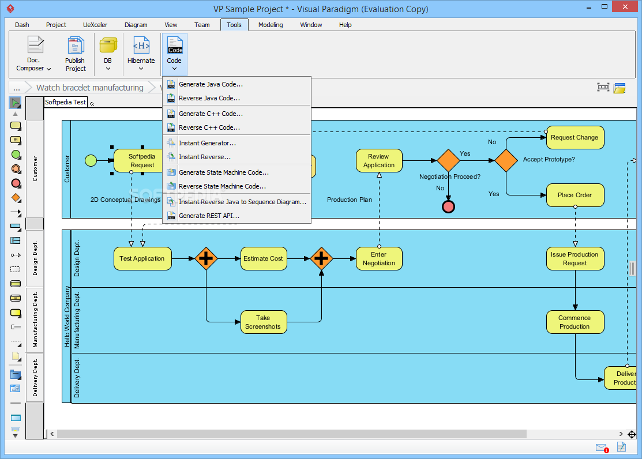Click the document edit icon in status bar

pos(622,447)
